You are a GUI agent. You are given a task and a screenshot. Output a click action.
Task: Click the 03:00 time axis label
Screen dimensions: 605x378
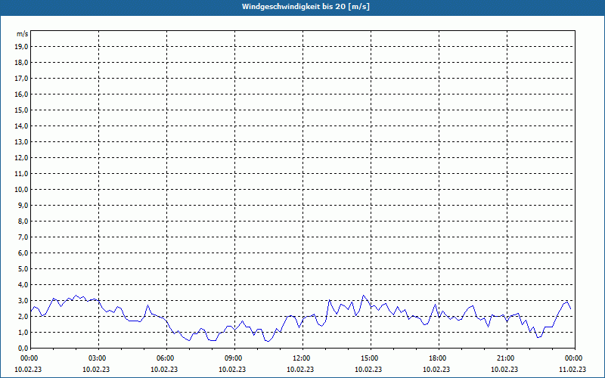[x=97, y=358]
